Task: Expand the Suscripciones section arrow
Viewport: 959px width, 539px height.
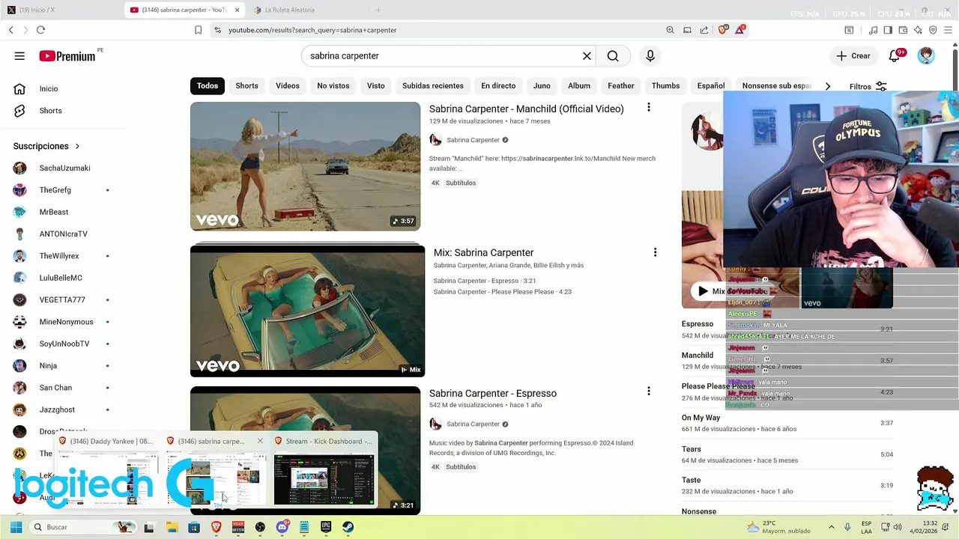Action: (77, 146)
